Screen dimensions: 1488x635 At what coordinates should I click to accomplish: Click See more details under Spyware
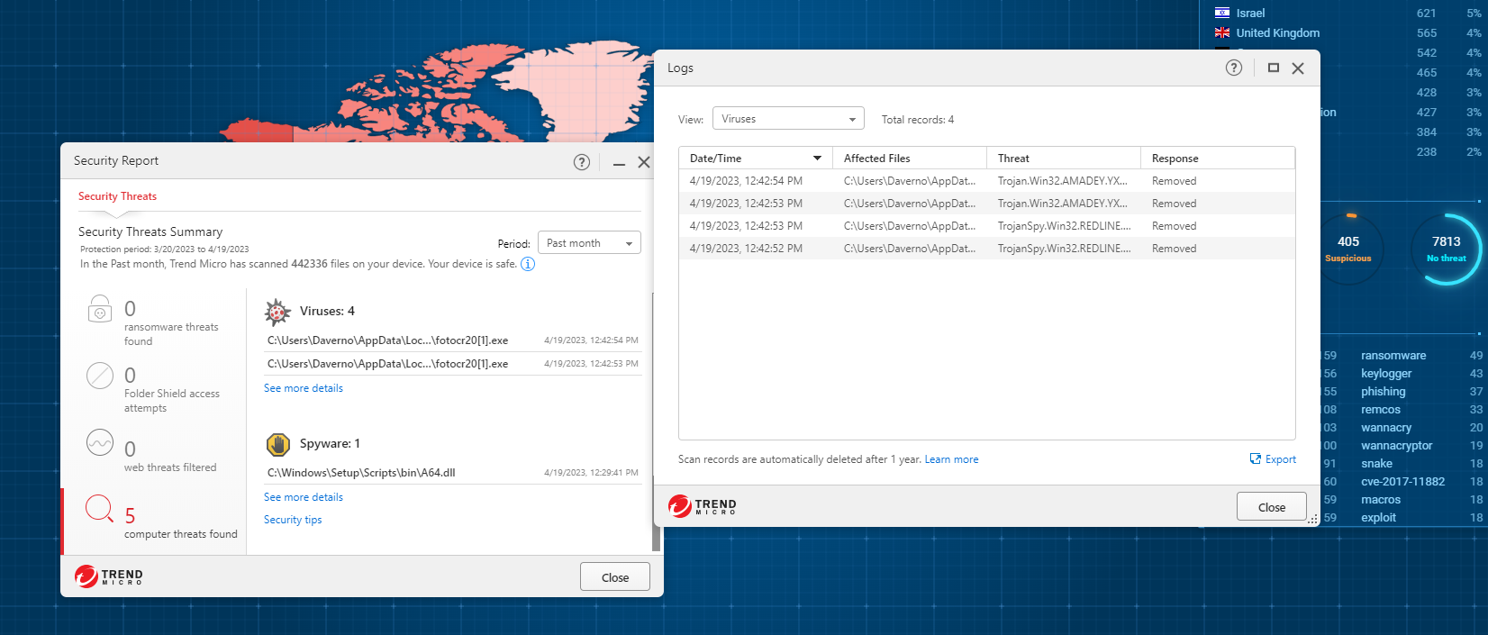304,497
